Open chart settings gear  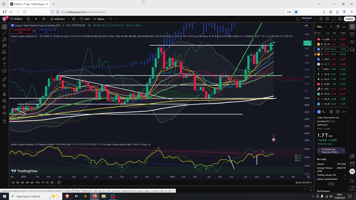click(x=327, y=19)
